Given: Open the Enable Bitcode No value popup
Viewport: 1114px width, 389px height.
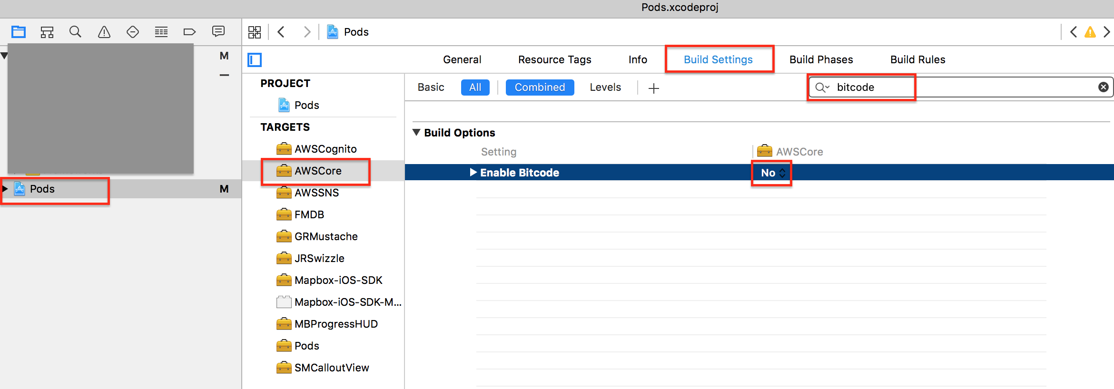Looking at the screenshot, I should pyautogui.click(x=773, y=173).
